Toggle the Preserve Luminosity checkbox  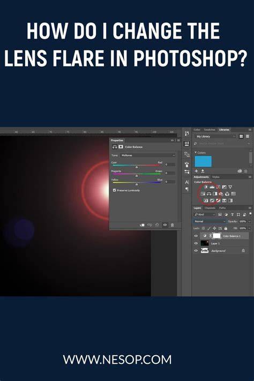pyautogui.click(x=114, y=190)
